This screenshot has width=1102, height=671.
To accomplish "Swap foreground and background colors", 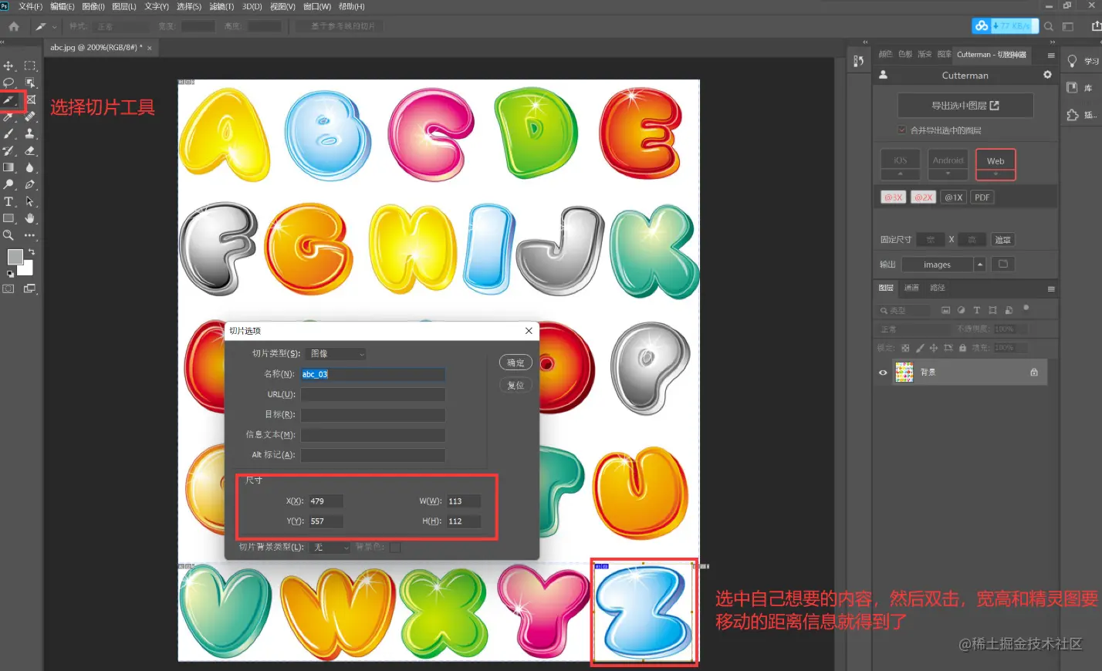I will [32, 252].
